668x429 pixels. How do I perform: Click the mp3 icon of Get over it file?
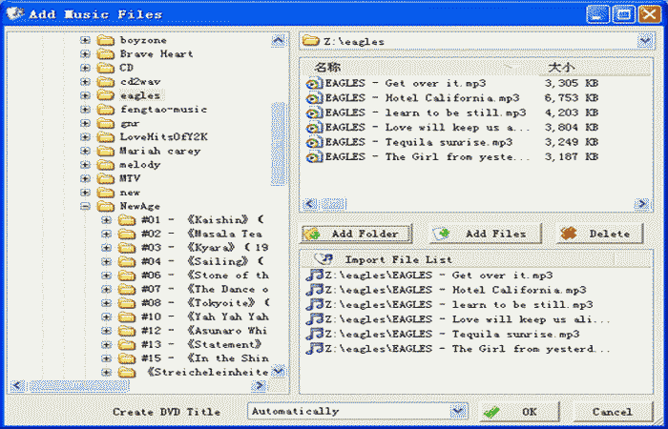point(315,84)
